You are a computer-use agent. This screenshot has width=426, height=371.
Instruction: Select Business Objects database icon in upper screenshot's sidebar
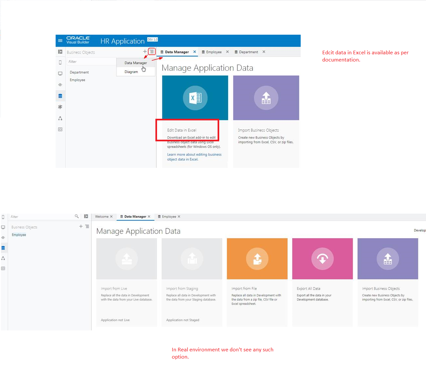coord(60,96)
